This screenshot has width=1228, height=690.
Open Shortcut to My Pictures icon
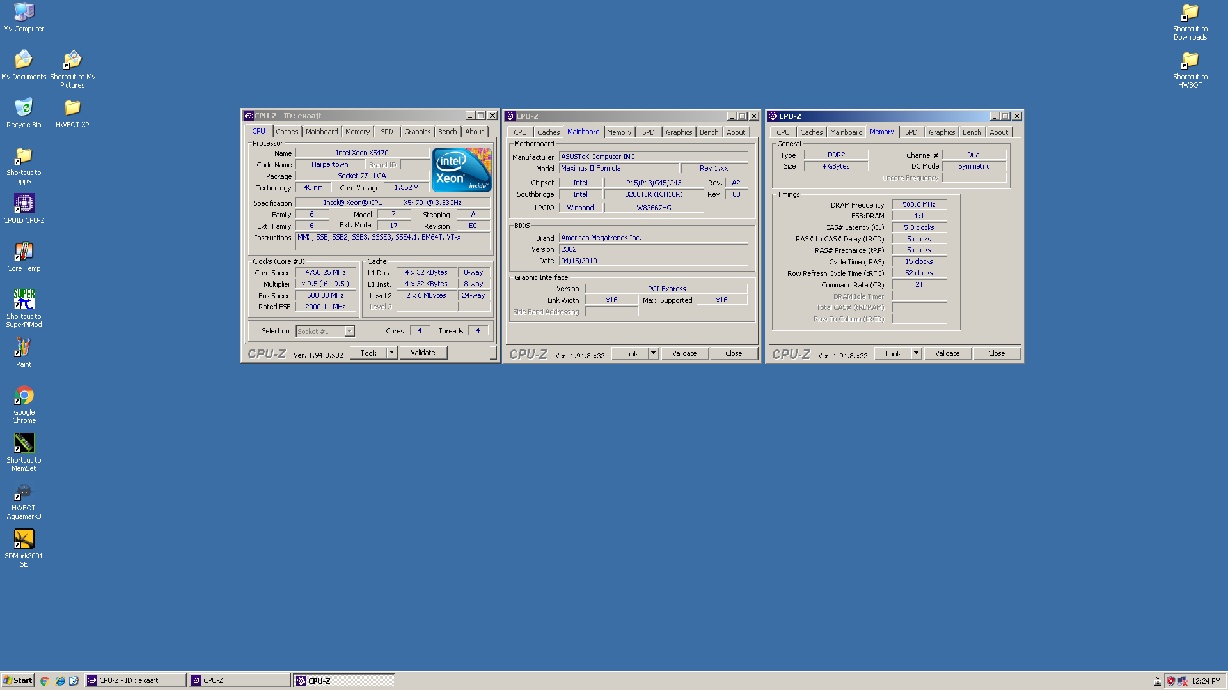click(x=72, y=69)
